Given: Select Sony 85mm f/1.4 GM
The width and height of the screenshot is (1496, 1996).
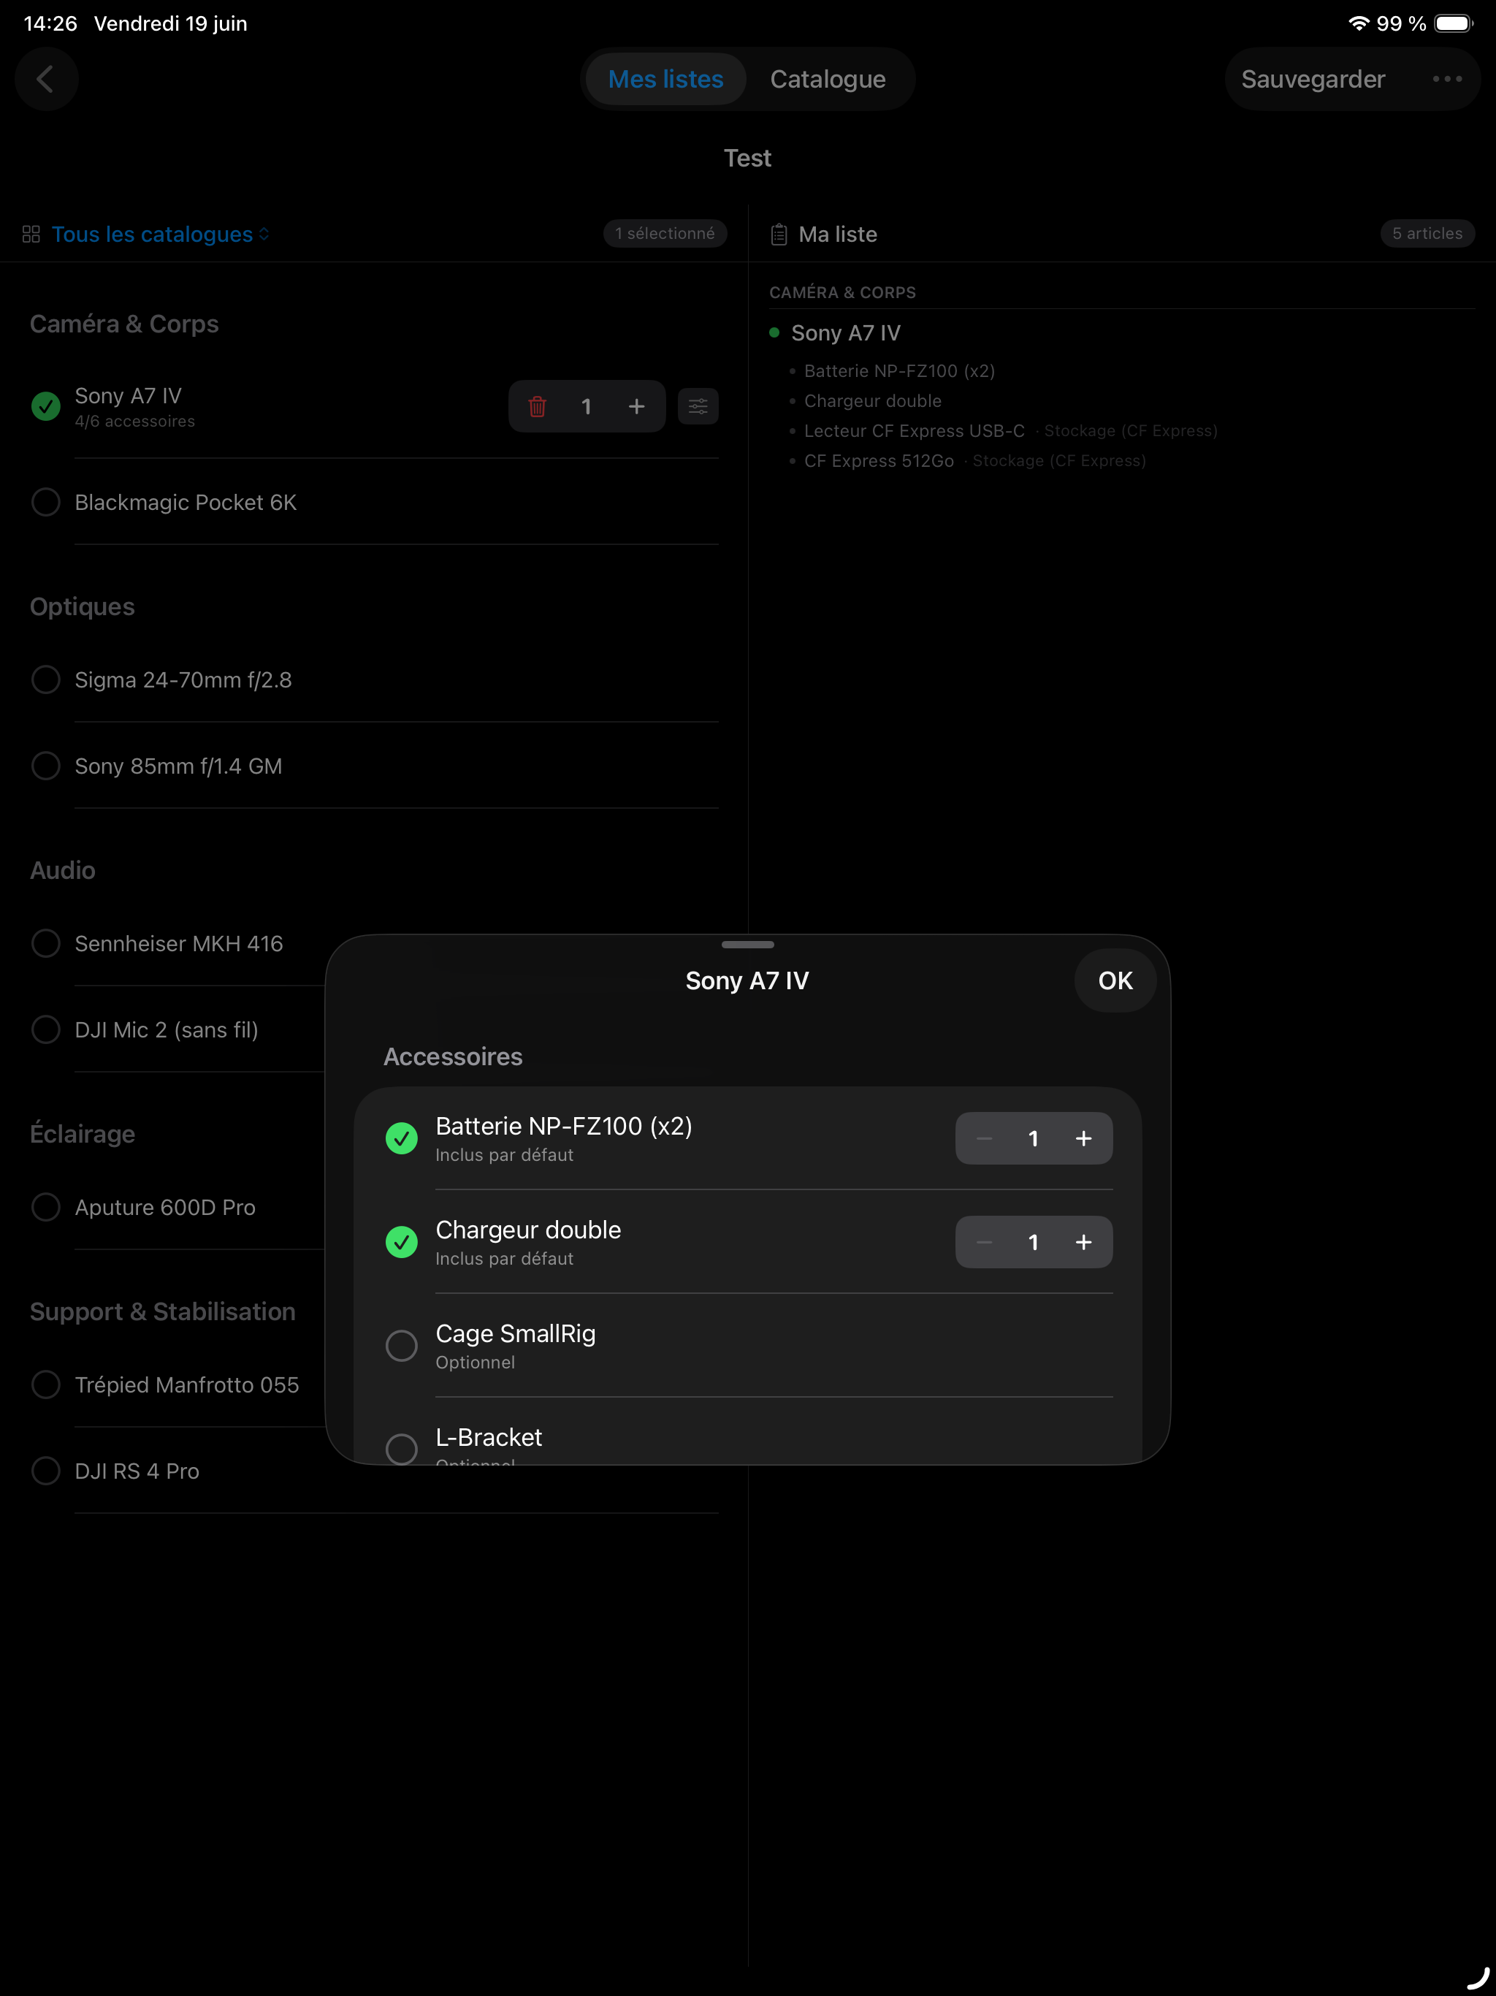Looking at the screenshot, I should (46, 766).
